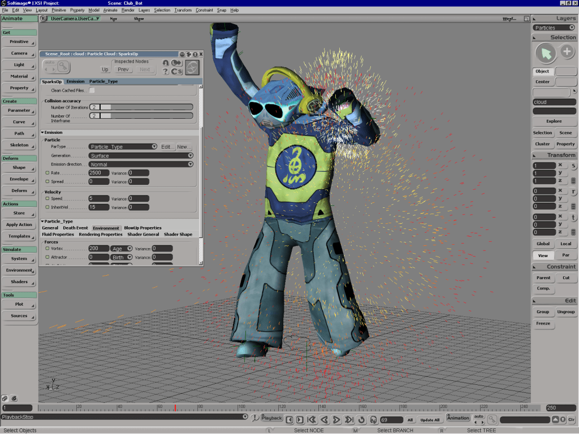Toggle the Rate animation marker box

click(47, 173)
